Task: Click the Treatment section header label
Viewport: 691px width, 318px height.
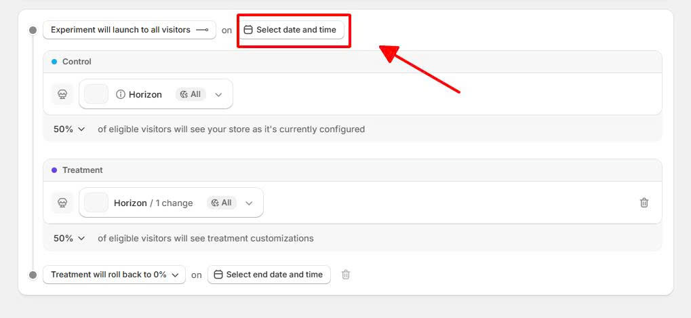Action: tap(83, 170)
